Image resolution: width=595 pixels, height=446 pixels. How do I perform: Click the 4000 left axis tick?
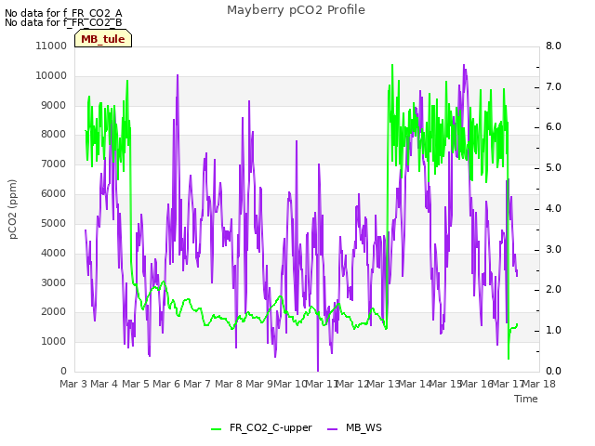54,253
